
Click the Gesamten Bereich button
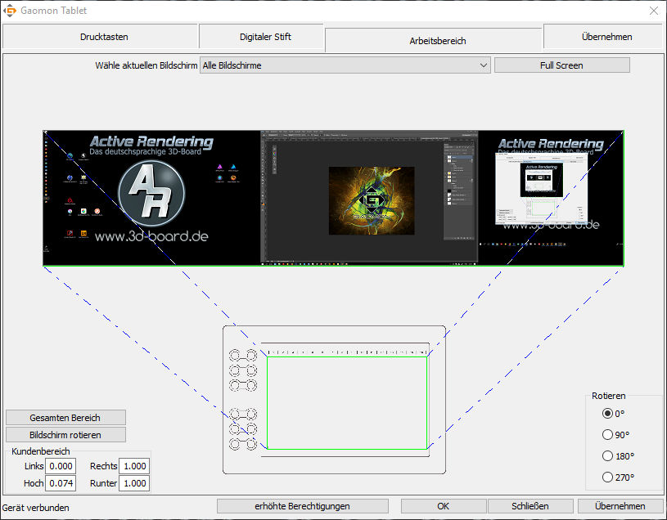(65, 418)
